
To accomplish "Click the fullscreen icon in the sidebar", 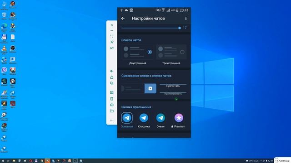I will pyautogui.click(x=112, y=36).
